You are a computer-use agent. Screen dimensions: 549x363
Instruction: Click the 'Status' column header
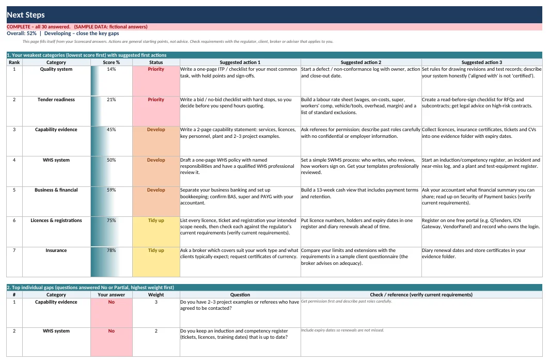coord(156,62)
